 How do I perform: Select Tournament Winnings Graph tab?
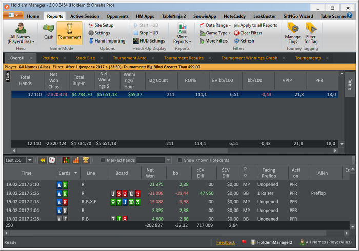point(249,58)
